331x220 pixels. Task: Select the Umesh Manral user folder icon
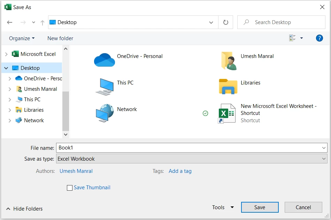point(229,61)
